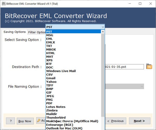Choose Entourage (RGE) option

[x=73, y=125]
